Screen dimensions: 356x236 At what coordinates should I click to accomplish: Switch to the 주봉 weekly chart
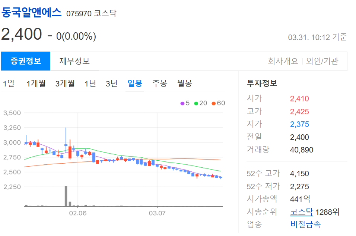click(x=159, y=83)
